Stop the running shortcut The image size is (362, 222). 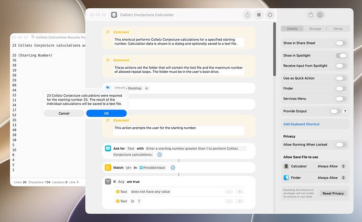(259, 15)
